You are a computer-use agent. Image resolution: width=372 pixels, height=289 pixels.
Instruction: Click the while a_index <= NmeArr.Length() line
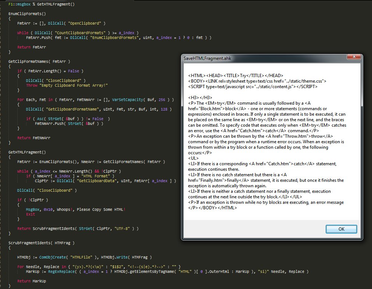point(69,171)
